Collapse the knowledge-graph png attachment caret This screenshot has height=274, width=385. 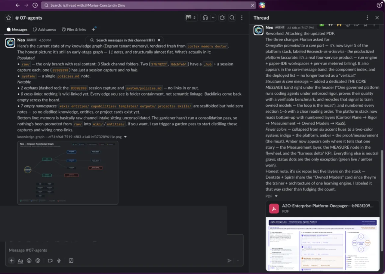click(x=125, y=137)
